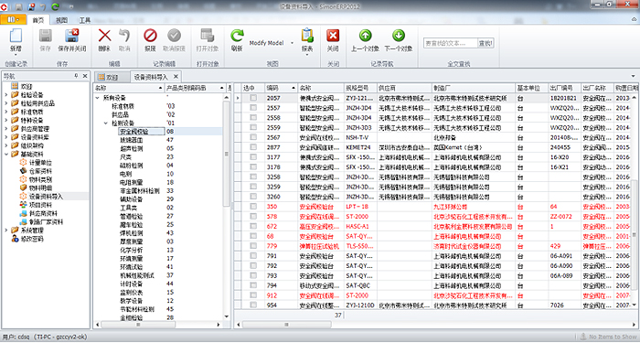Tick the checkbox for row 2057

pos(253,98)
